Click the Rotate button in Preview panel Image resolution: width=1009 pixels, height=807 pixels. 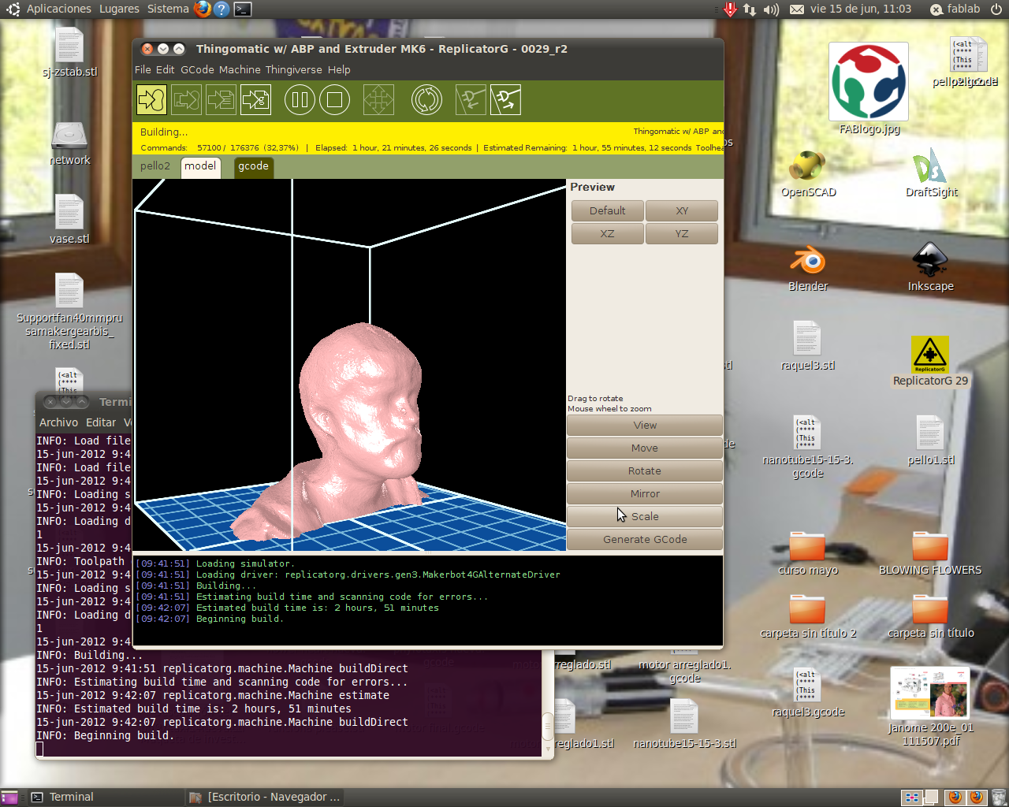click(x=645, y=470)
